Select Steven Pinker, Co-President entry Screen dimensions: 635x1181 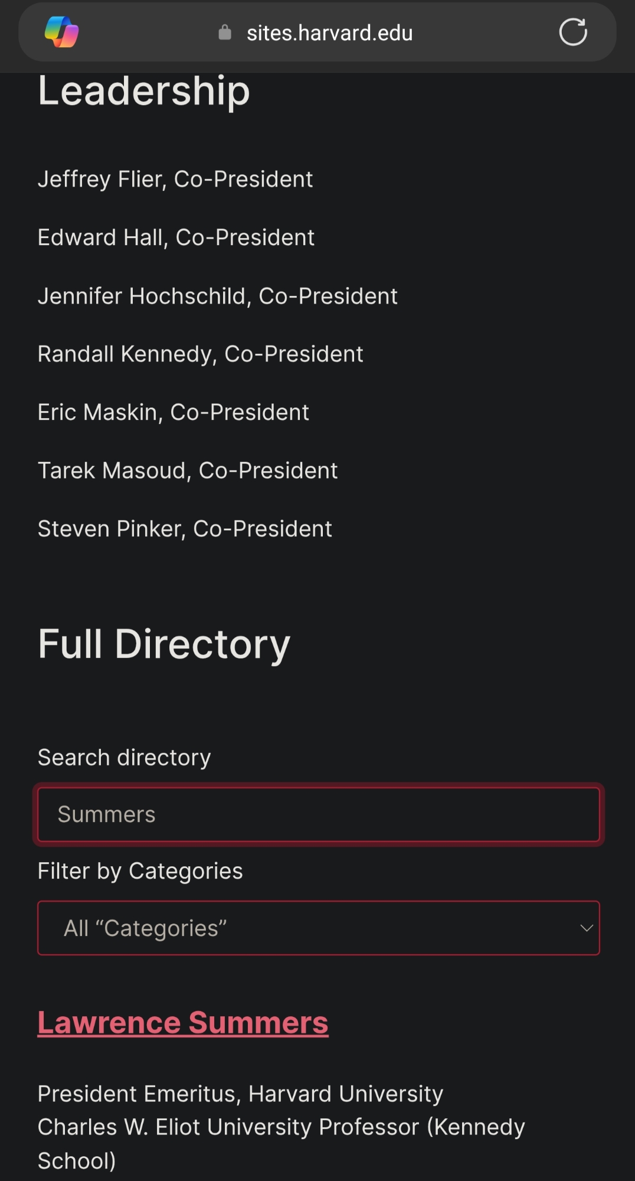click(x=185, y=529)
